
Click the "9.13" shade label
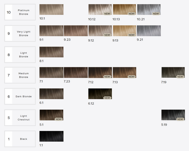(x=115, y=40)
